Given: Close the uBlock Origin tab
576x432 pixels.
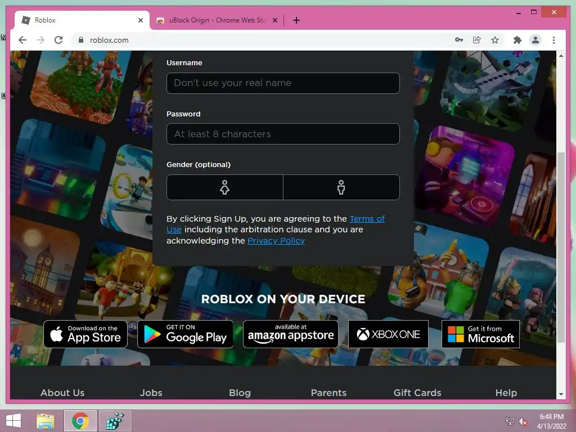Looking at the screenshot, I should (274, 20).
